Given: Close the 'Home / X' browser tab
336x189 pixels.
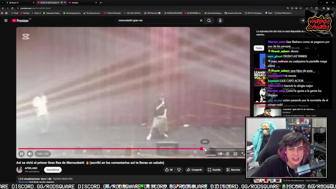Looking at the screenshot, I should click(x=34, y=3).
